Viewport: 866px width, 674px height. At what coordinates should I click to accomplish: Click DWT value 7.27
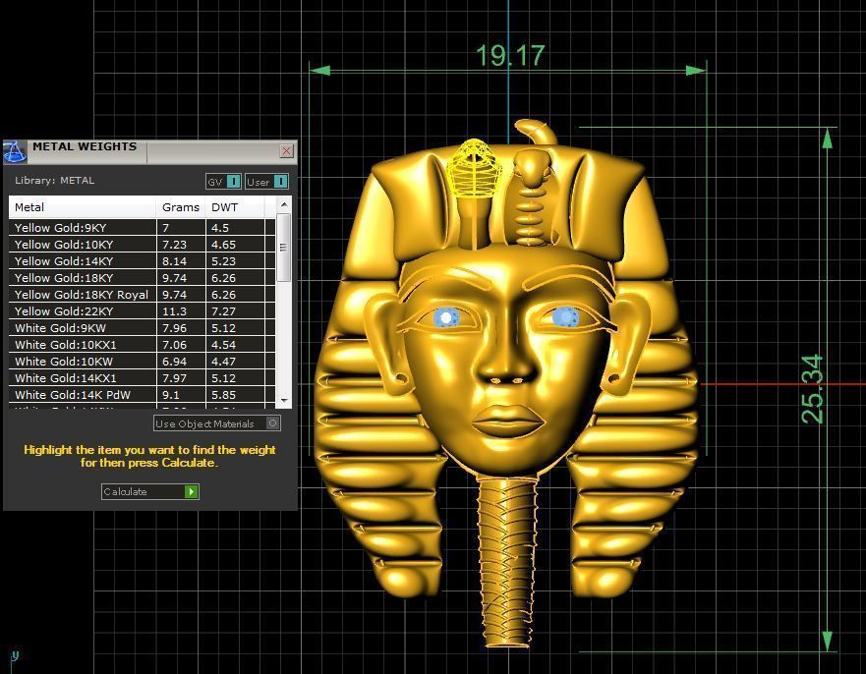[x=223, y=311]
